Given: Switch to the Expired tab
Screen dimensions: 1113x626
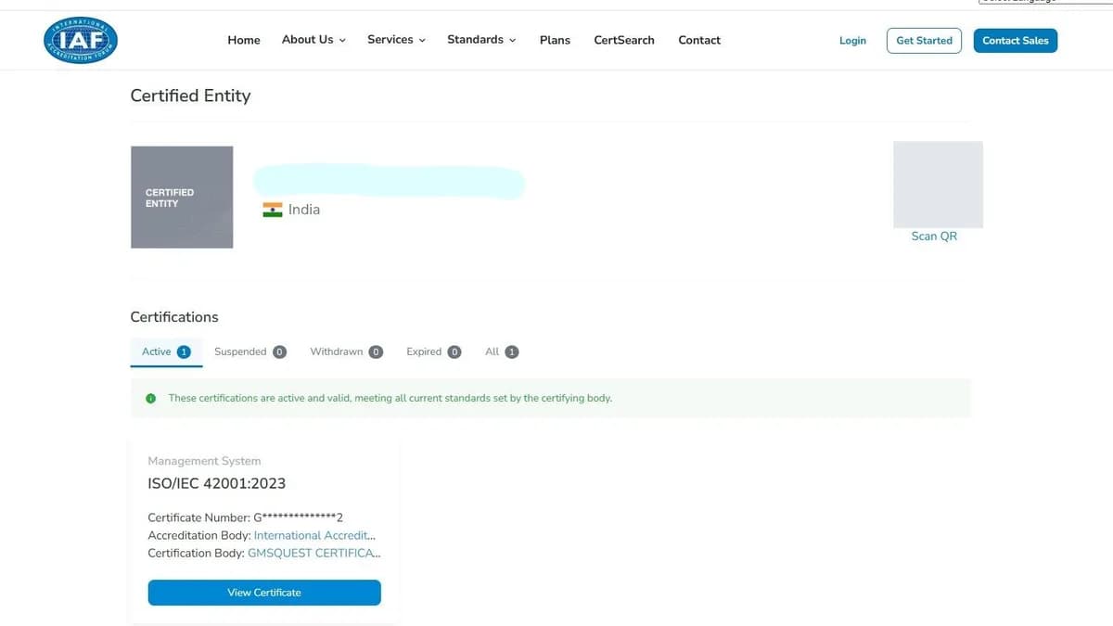Looking at the screenshot, I should [x=433, y=351].
